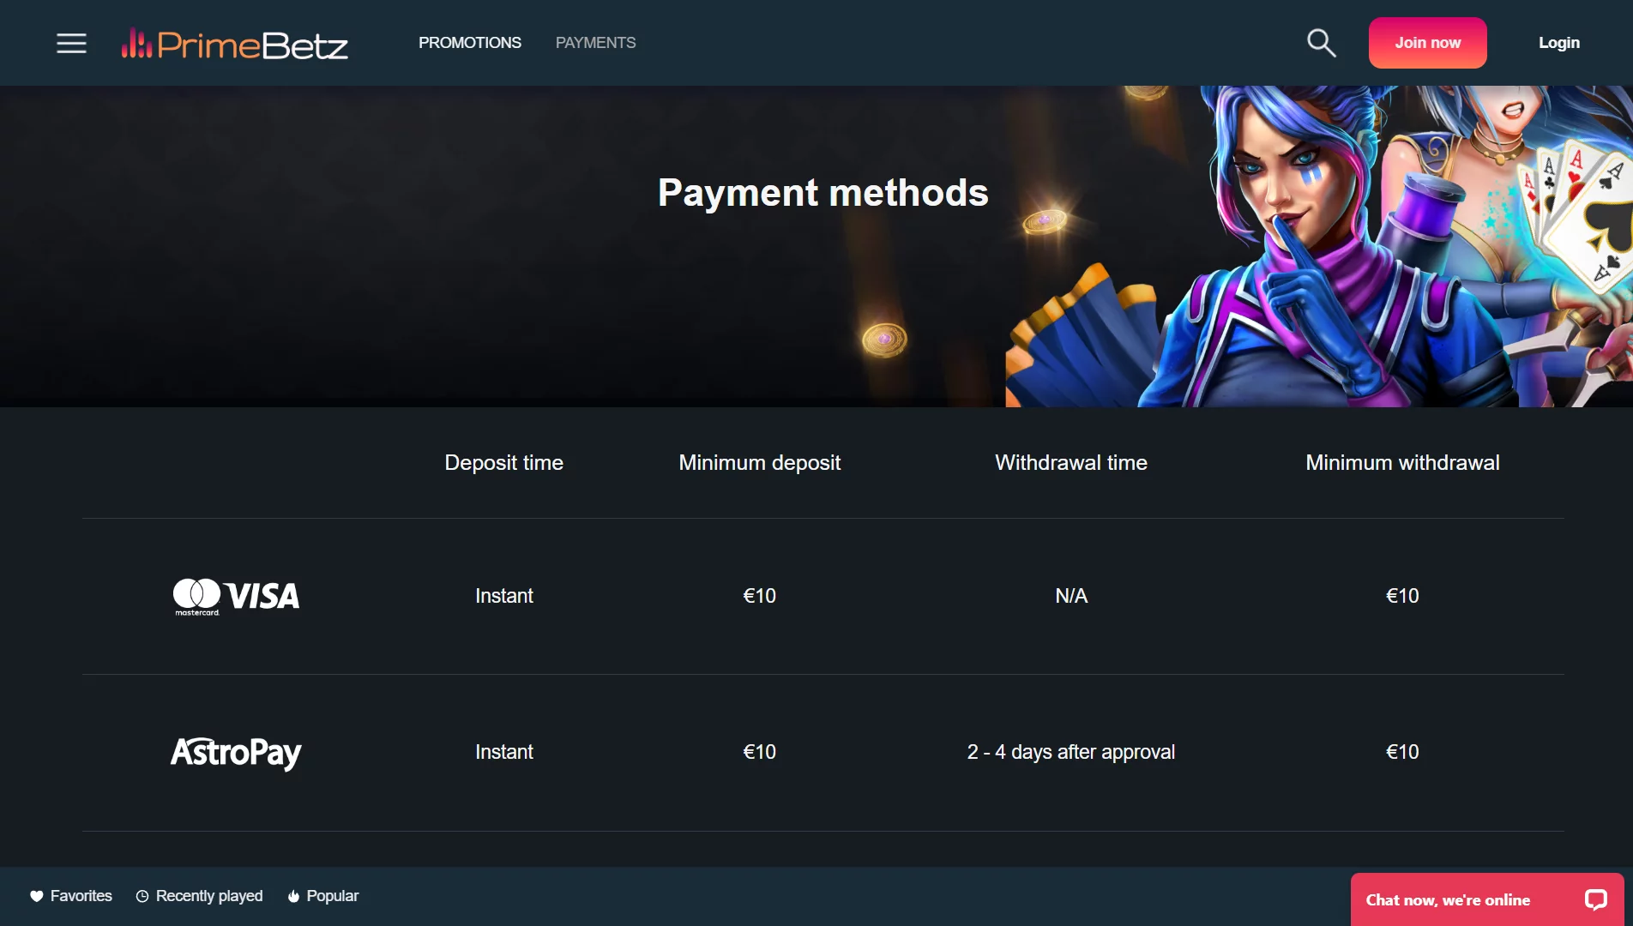Click the PrimeBetz logo

coord(234,43)
